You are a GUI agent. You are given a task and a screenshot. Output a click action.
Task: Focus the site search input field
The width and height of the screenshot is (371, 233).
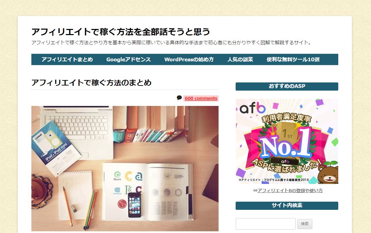[266, 223]
